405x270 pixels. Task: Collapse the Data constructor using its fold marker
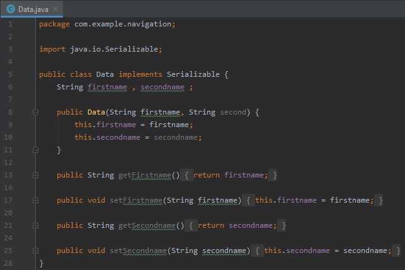[x=36, y=112]
